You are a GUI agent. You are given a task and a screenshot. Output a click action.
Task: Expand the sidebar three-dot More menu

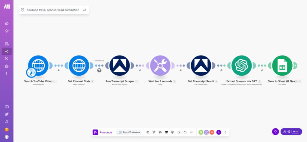(x=7, y=73)
